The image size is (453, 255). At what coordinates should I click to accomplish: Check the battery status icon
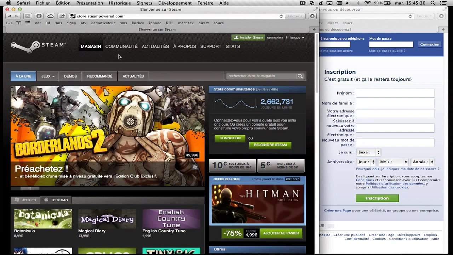pyautogui.click(x=387, y=3)
